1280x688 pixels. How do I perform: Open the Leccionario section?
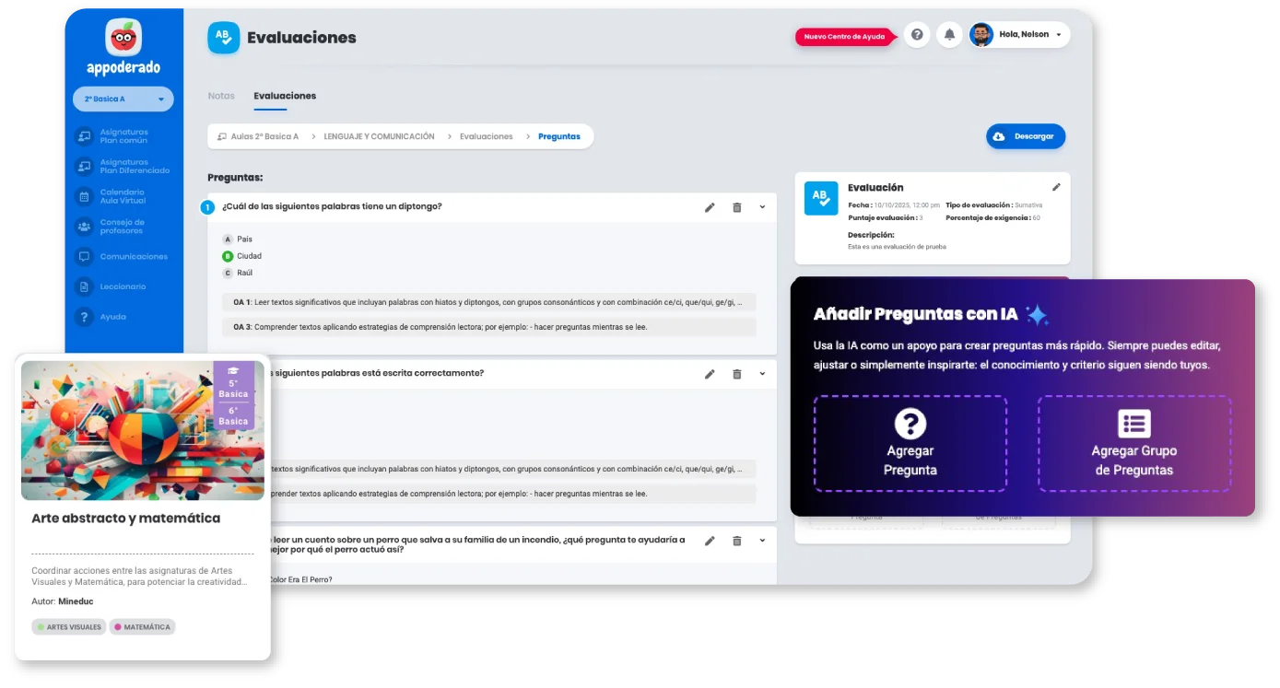pos(123,286)
